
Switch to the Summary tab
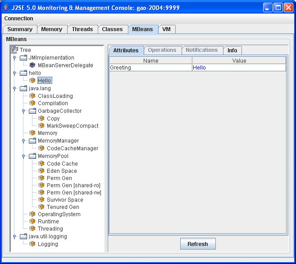[x=20, y=29]
